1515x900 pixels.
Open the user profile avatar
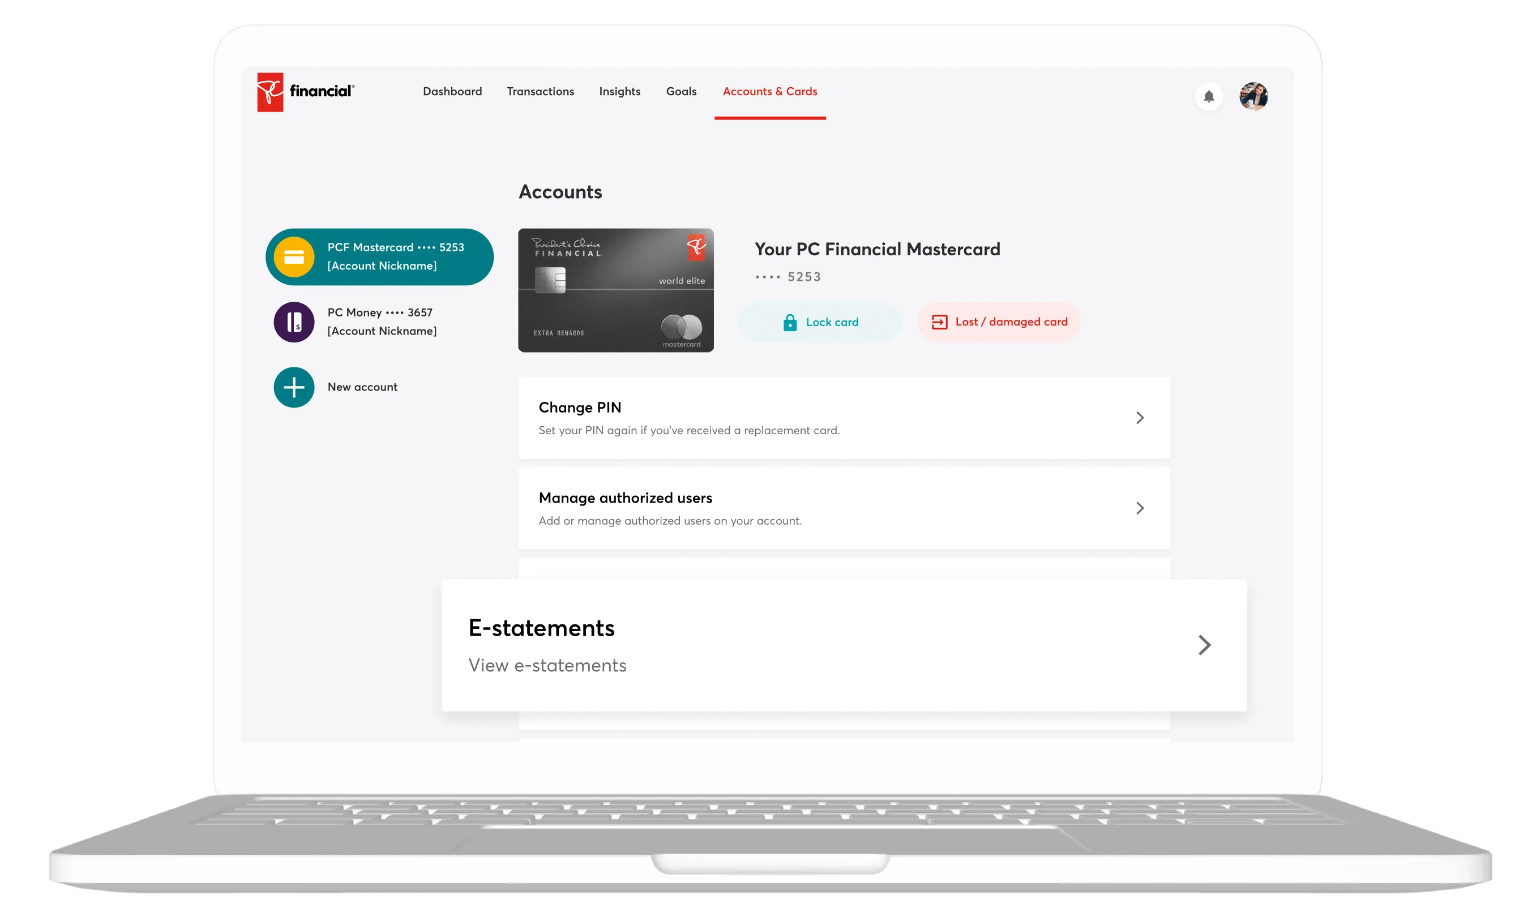(1253, 96)
